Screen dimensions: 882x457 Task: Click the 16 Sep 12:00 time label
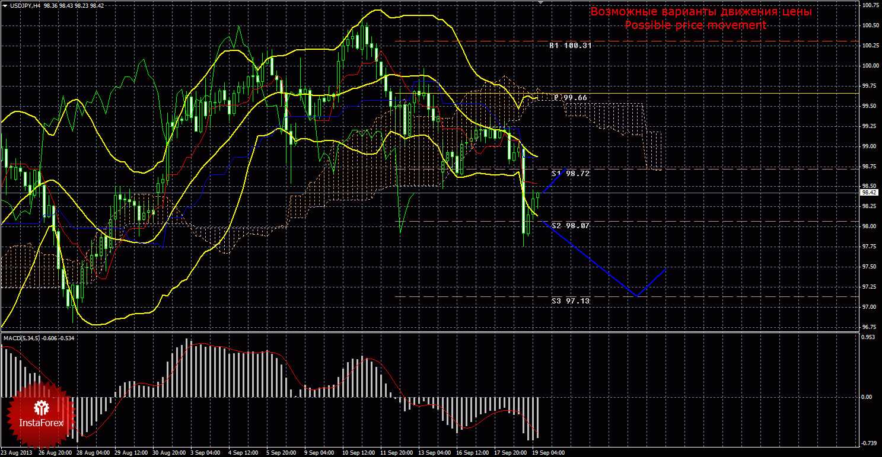point(472,452)
